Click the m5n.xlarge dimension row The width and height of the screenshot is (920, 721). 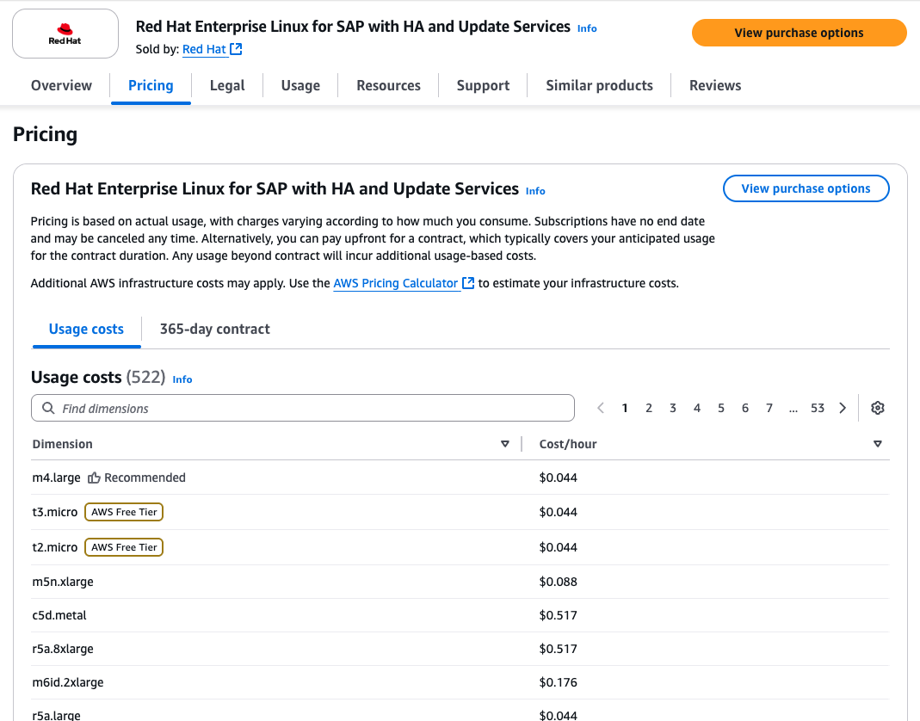460,582
